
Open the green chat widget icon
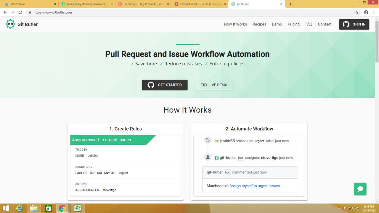[360, 189]
